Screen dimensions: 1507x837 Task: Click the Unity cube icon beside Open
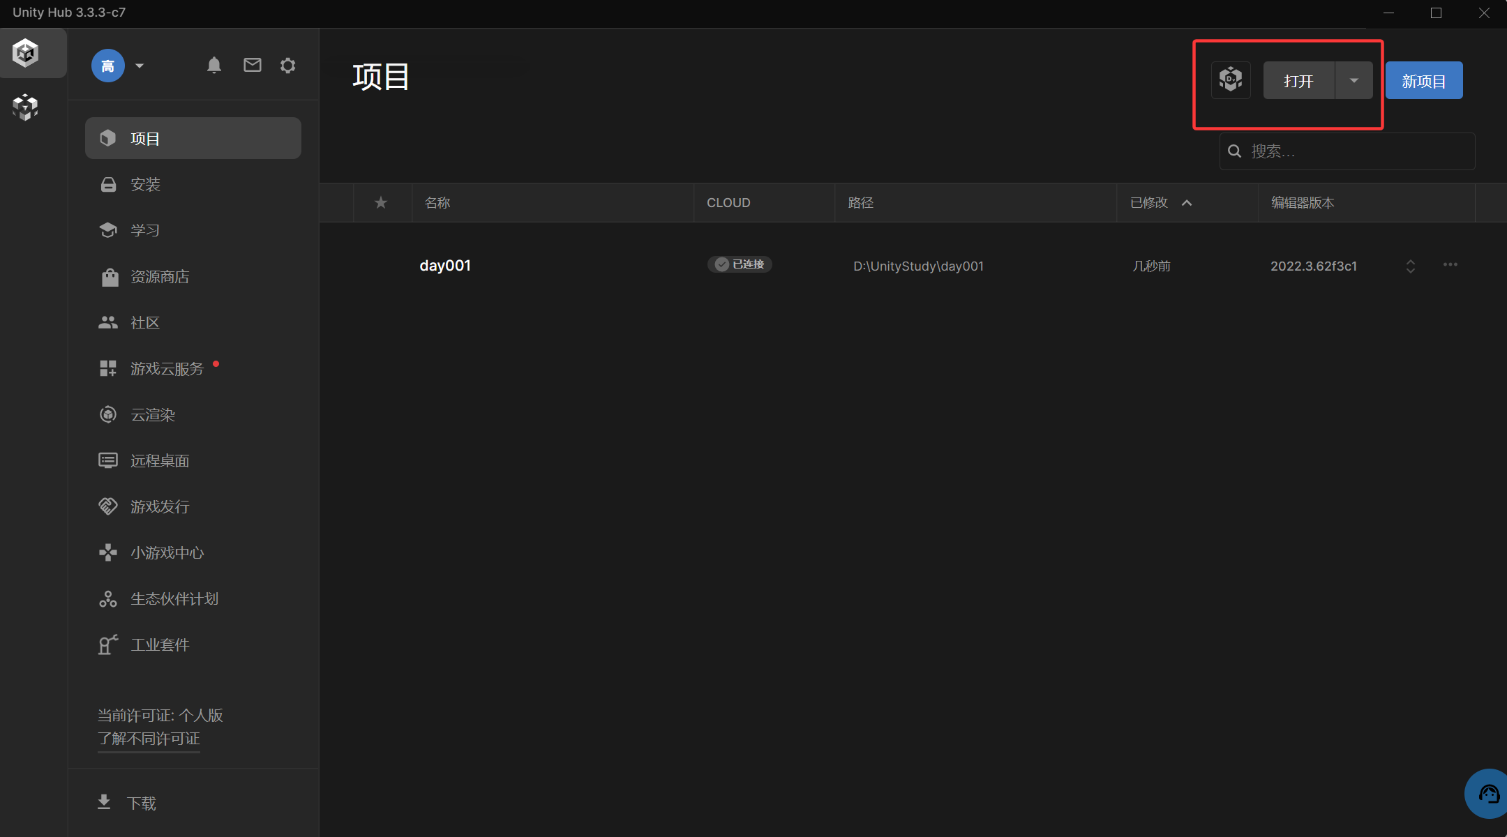pos(1231,80)
